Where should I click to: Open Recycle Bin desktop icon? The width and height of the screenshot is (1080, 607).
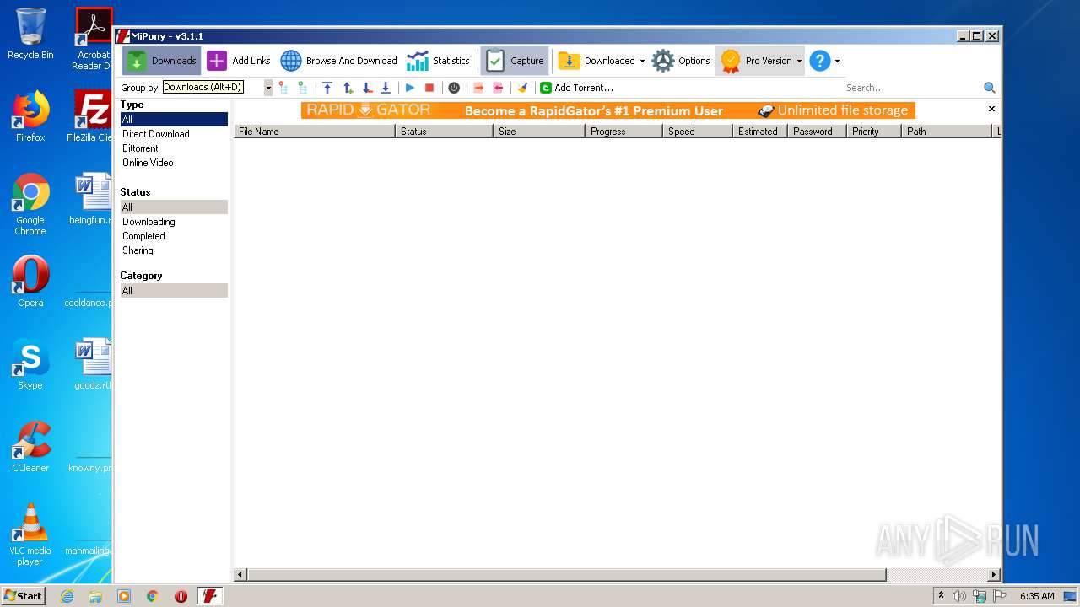coord(30,34)
